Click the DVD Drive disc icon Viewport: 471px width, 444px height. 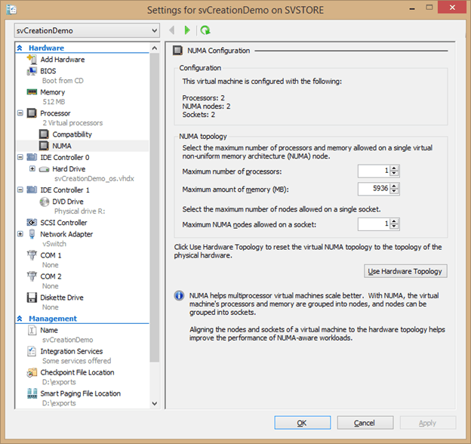point(44,202)
